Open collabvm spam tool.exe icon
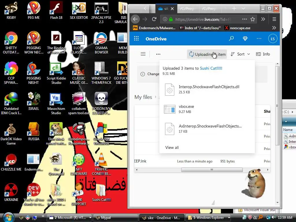Viewport: 296px width, 222px height. [x=79, y=104]
